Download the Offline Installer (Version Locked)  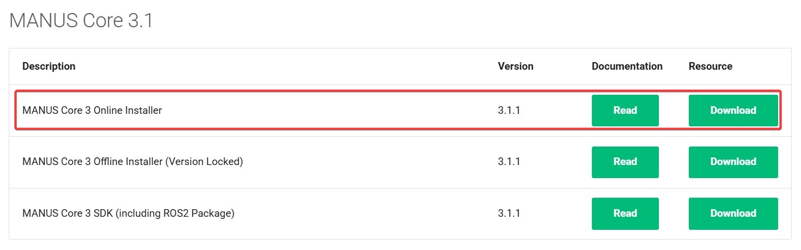coord(733,162)
